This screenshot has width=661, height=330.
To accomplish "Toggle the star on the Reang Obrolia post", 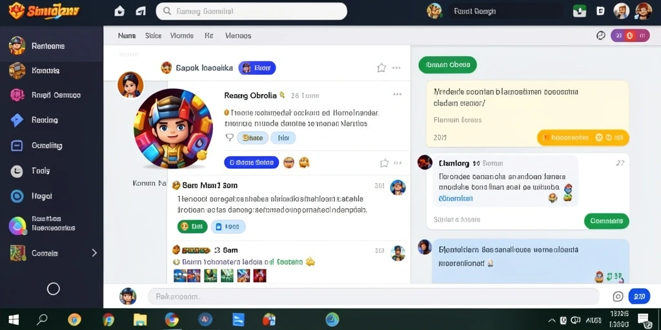I will tap(384, 163).
